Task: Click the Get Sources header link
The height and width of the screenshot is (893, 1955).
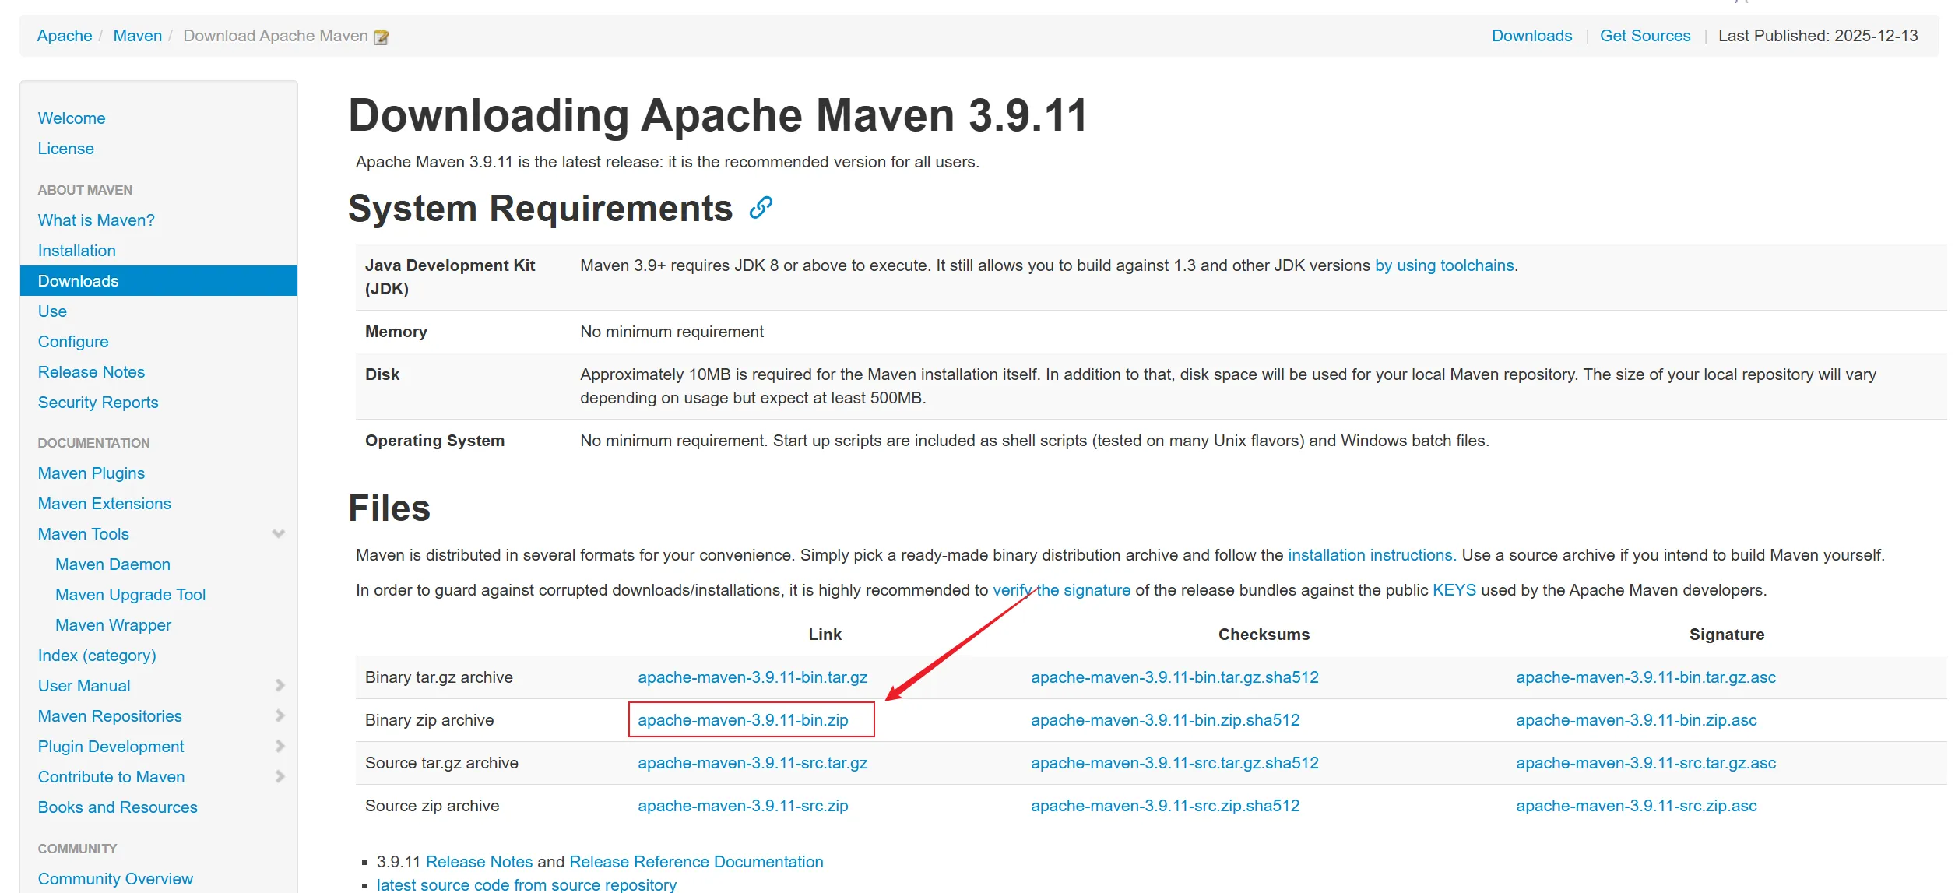Action: coord(1644,36)
